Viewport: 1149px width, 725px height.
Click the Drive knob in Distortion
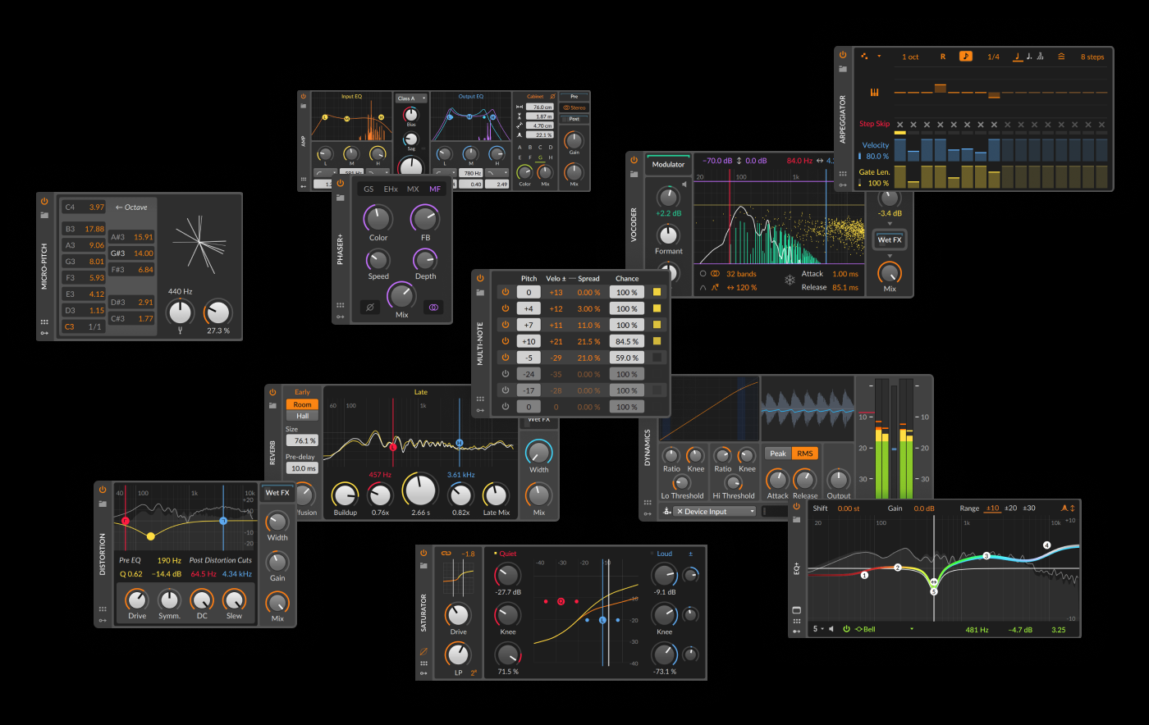coord(137,600)
